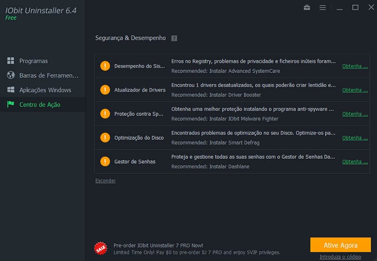The width and height of the screenshot is (377, 261).
Task: Click the Proteção contra Sp... row title
Action: tap(139, 114)
